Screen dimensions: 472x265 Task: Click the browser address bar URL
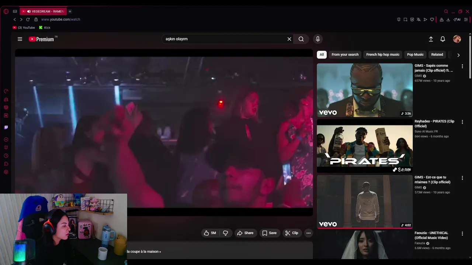[x=60, y=20]
